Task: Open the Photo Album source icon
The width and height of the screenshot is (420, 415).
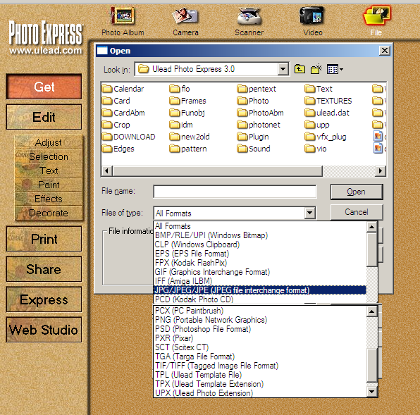Action: [x=123, y=16]
